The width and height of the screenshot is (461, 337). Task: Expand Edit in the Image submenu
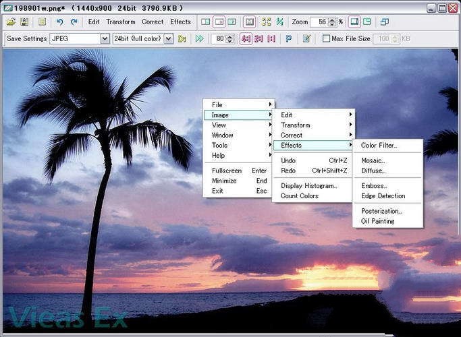313,115
